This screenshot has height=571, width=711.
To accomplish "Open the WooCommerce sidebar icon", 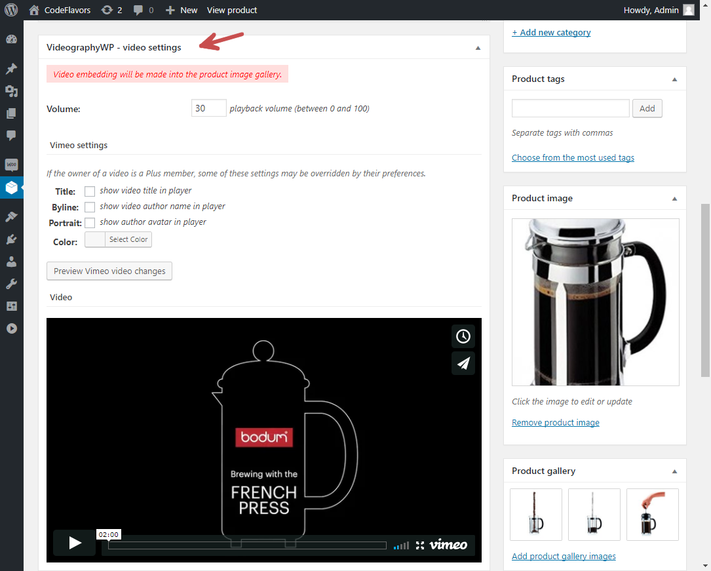I will click(11, 165).
